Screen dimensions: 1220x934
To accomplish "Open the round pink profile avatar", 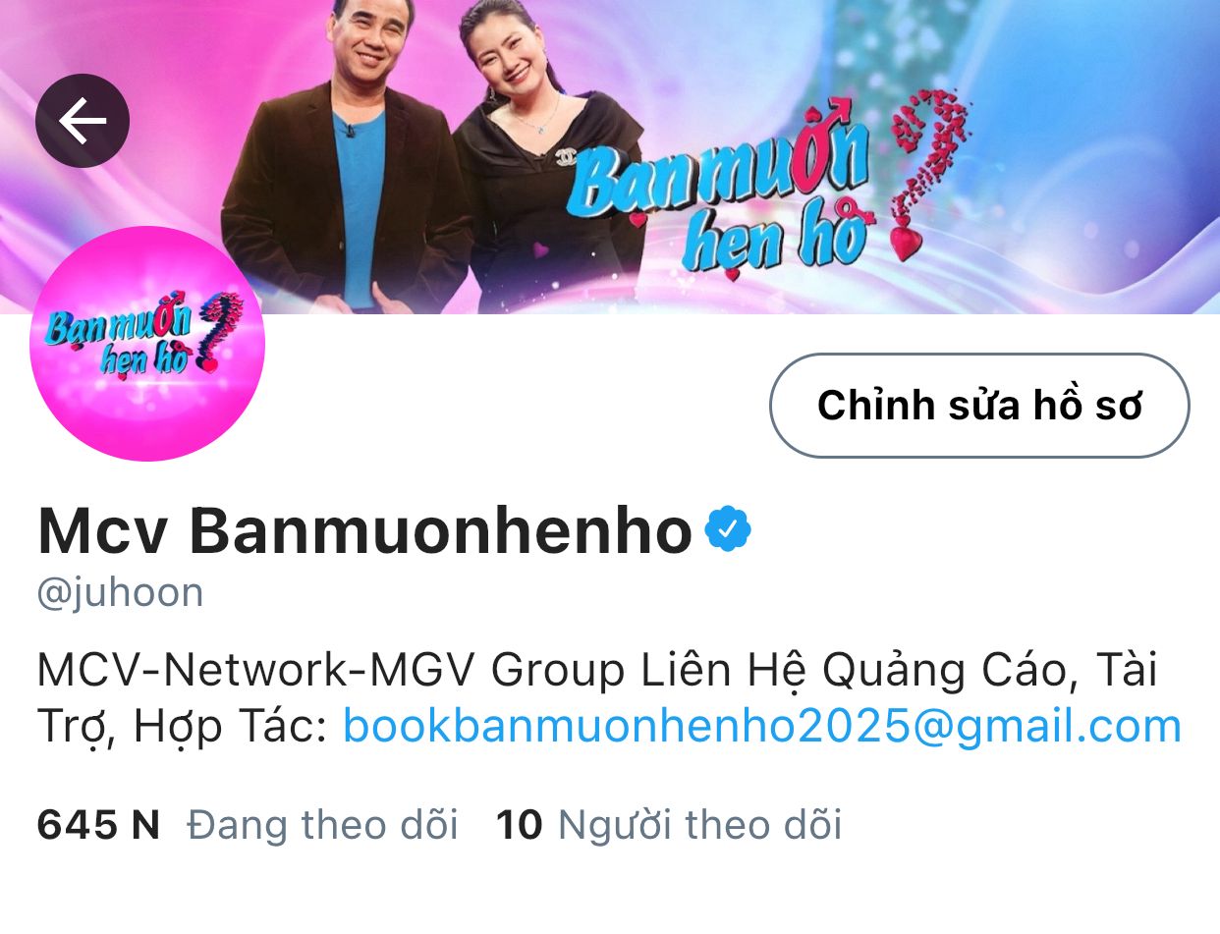I will (x=147, y=344).
